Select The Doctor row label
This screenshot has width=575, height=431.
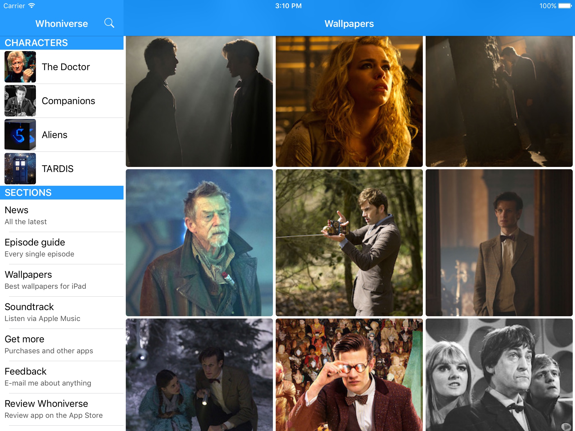66,67
